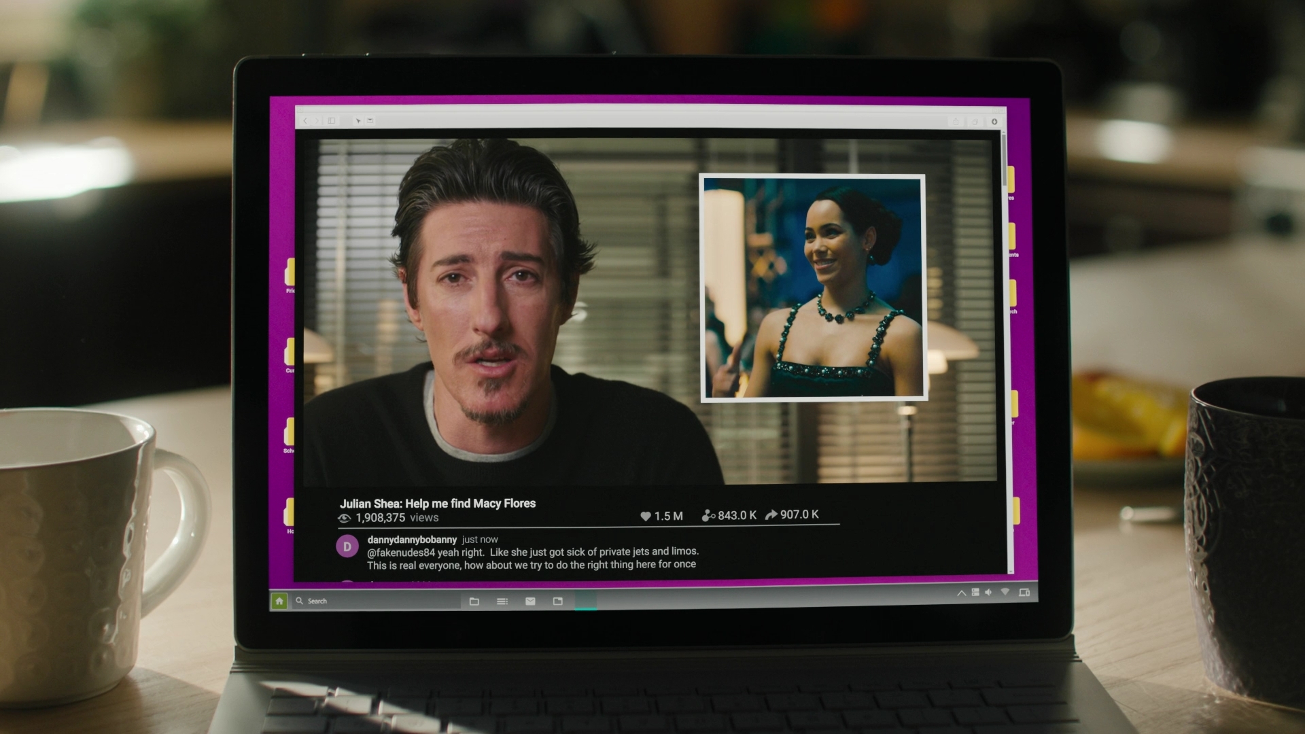
Task: Open the purple 'D' commenter avatar
Action: [347, 546]
